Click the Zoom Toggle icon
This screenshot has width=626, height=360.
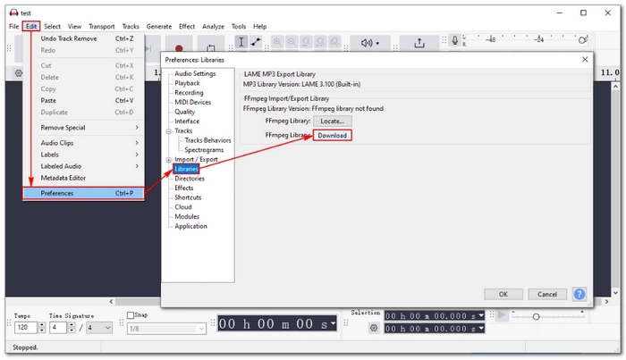coord(335,42)
